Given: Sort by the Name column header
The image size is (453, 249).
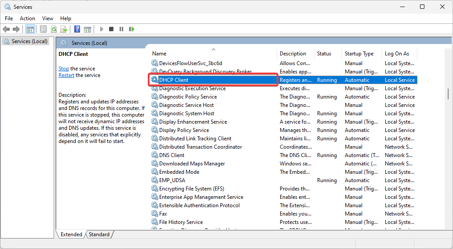Looking at the screenshot, I should click(213, 53).
